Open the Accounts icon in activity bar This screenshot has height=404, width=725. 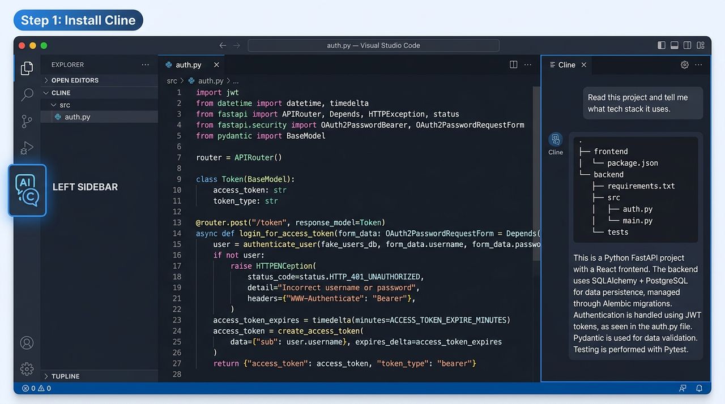27,343
